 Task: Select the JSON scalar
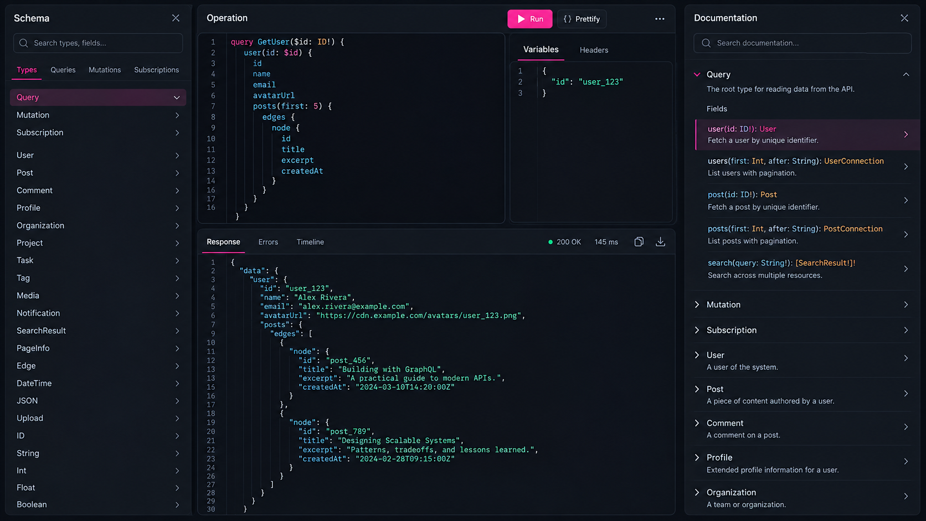[98, 401]
